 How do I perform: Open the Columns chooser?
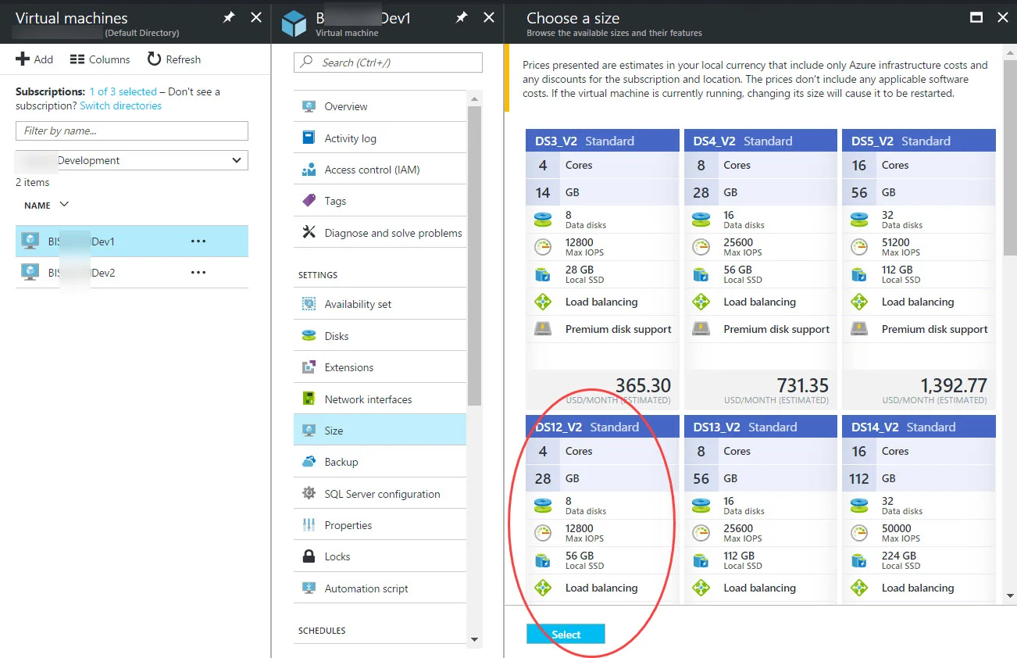(99, 59)
